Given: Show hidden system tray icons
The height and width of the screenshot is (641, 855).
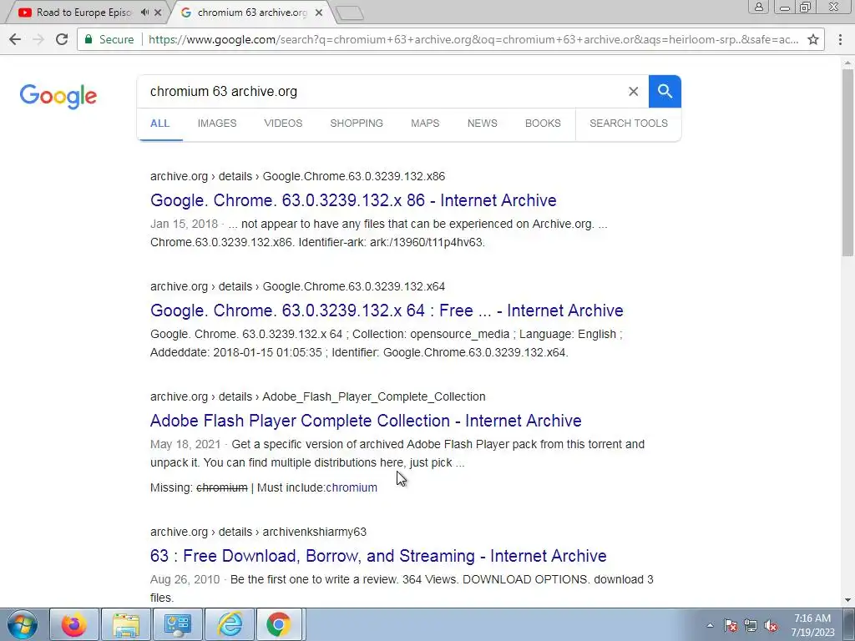Looking at the screenshot, I should (710, 625).
